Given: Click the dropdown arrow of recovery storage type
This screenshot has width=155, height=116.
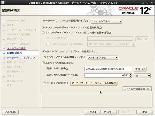Looking at the screenshot, I should click(117, 58).
